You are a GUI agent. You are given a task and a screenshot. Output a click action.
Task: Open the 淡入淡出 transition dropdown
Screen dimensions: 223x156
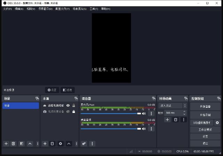pyautogui.click(x=172, y=106)
